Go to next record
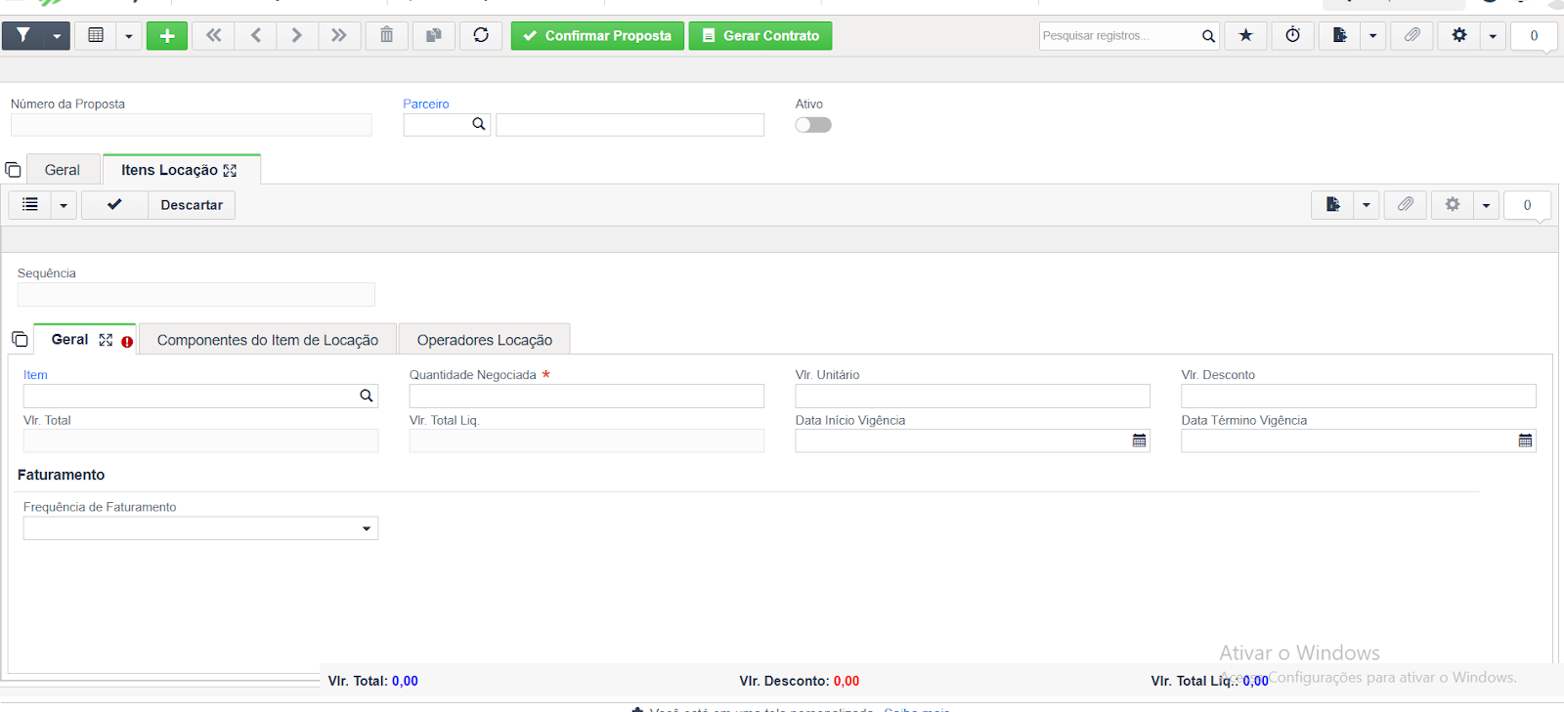This screenshot has height=712, width=1564. pyautogui.click(x=297, y=36)
